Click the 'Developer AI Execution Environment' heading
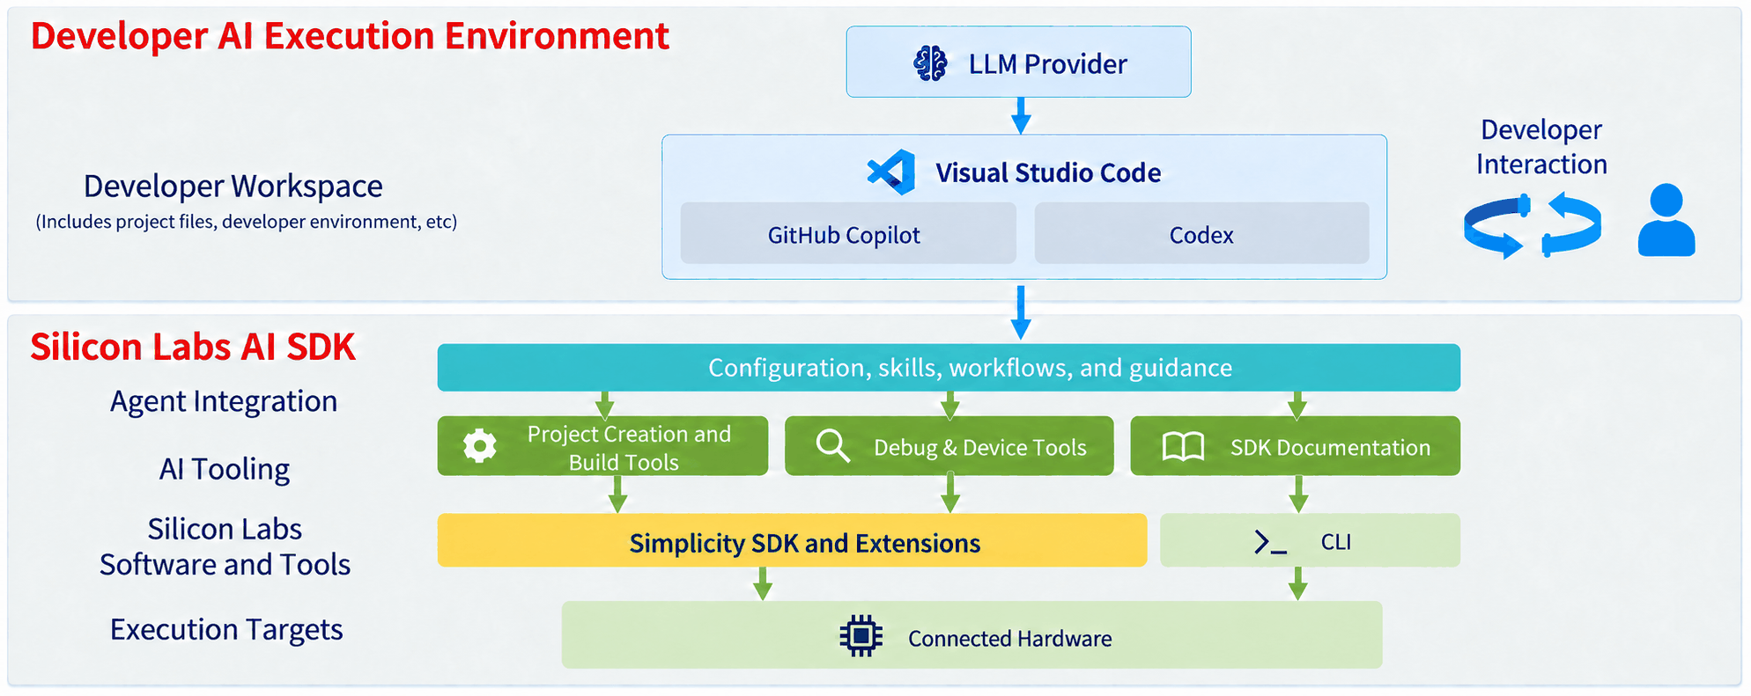 coord(350,36)
